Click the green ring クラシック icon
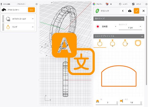Screen dimensions: 148x107 97,11
